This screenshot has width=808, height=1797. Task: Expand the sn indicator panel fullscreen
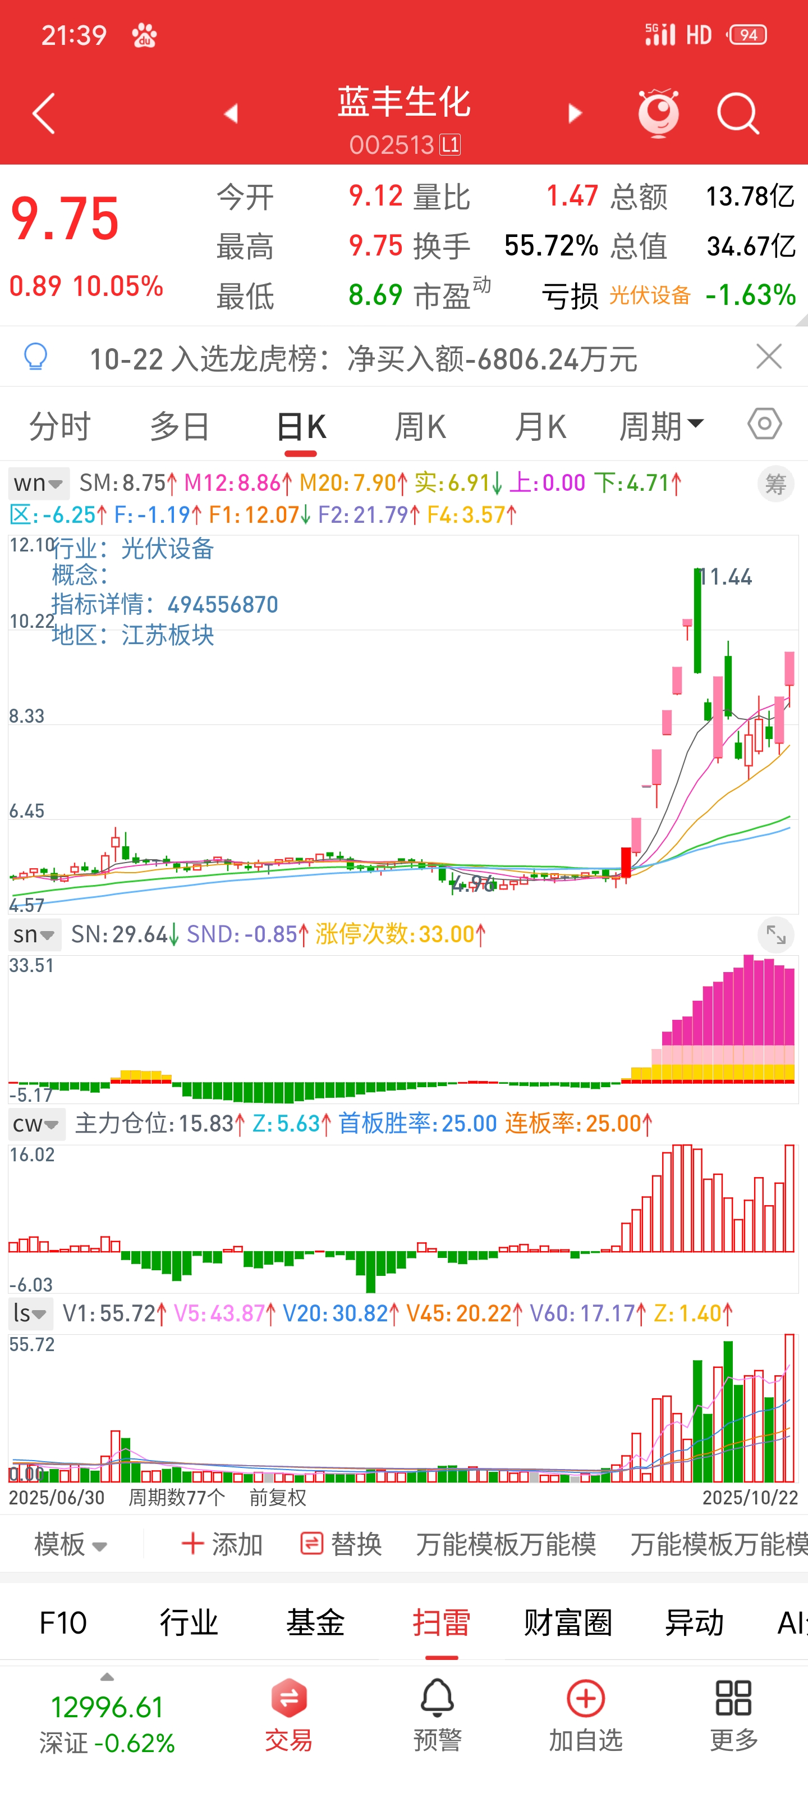[775, 935]
